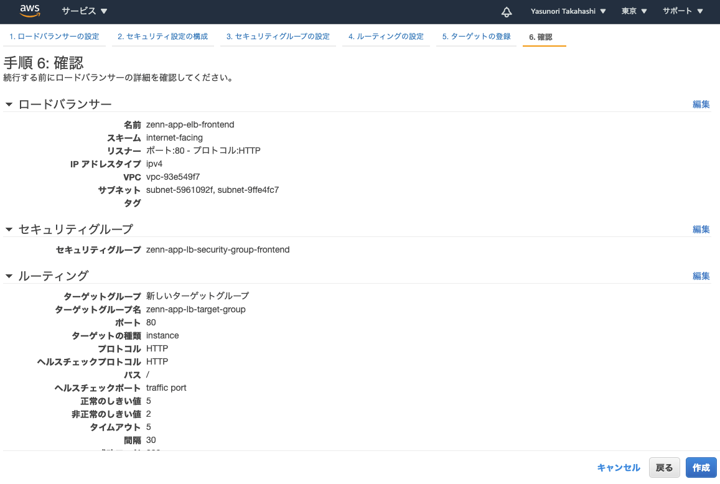
Task: Click 編集 next to ロードバランサー
Action: tap(701, 104)
